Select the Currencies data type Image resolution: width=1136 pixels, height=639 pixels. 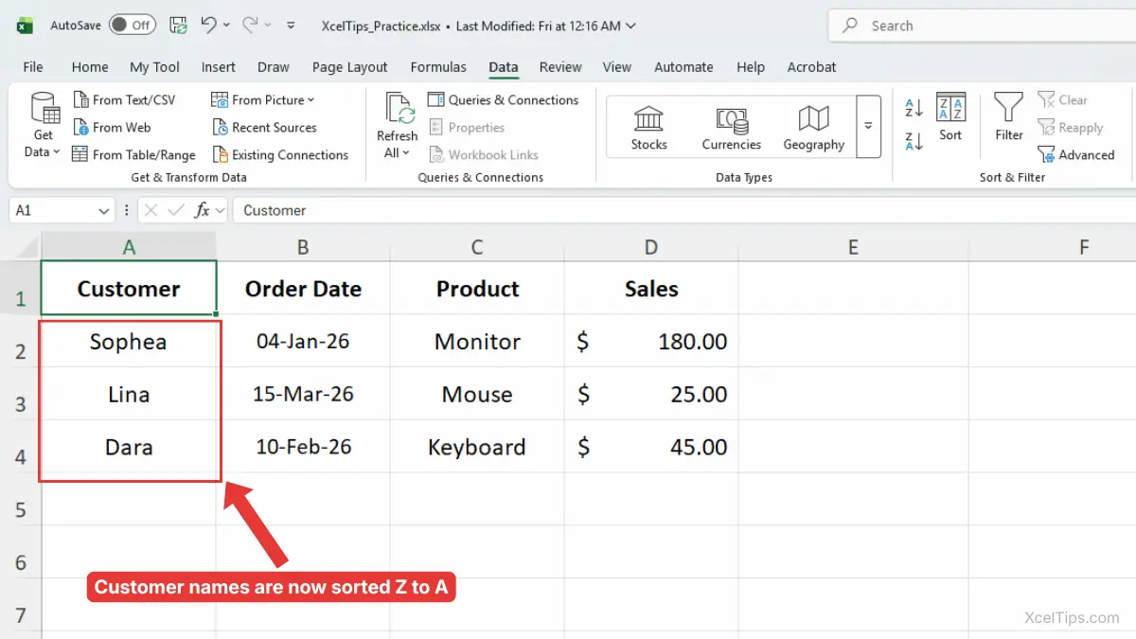pyautogui.click(x=732, y=127)
